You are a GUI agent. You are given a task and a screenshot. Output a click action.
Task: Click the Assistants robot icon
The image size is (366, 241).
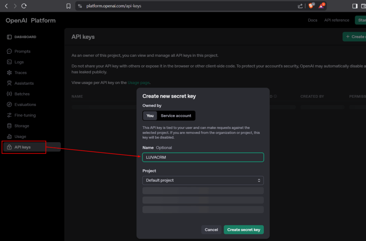point(9,83)
